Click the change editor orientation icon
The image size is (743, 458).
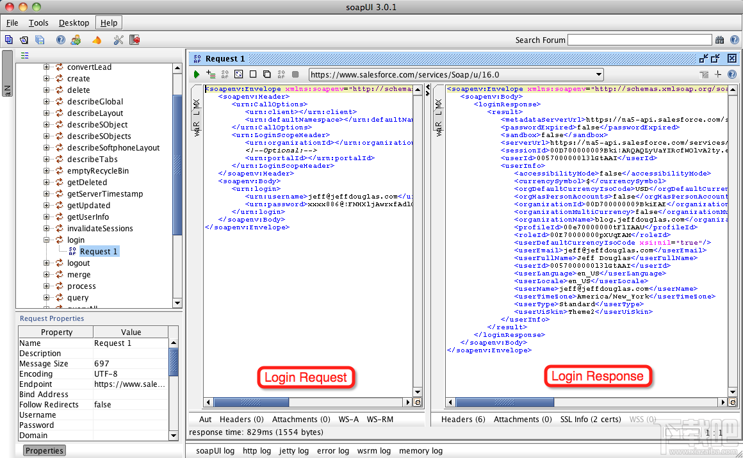pos(704,74)
